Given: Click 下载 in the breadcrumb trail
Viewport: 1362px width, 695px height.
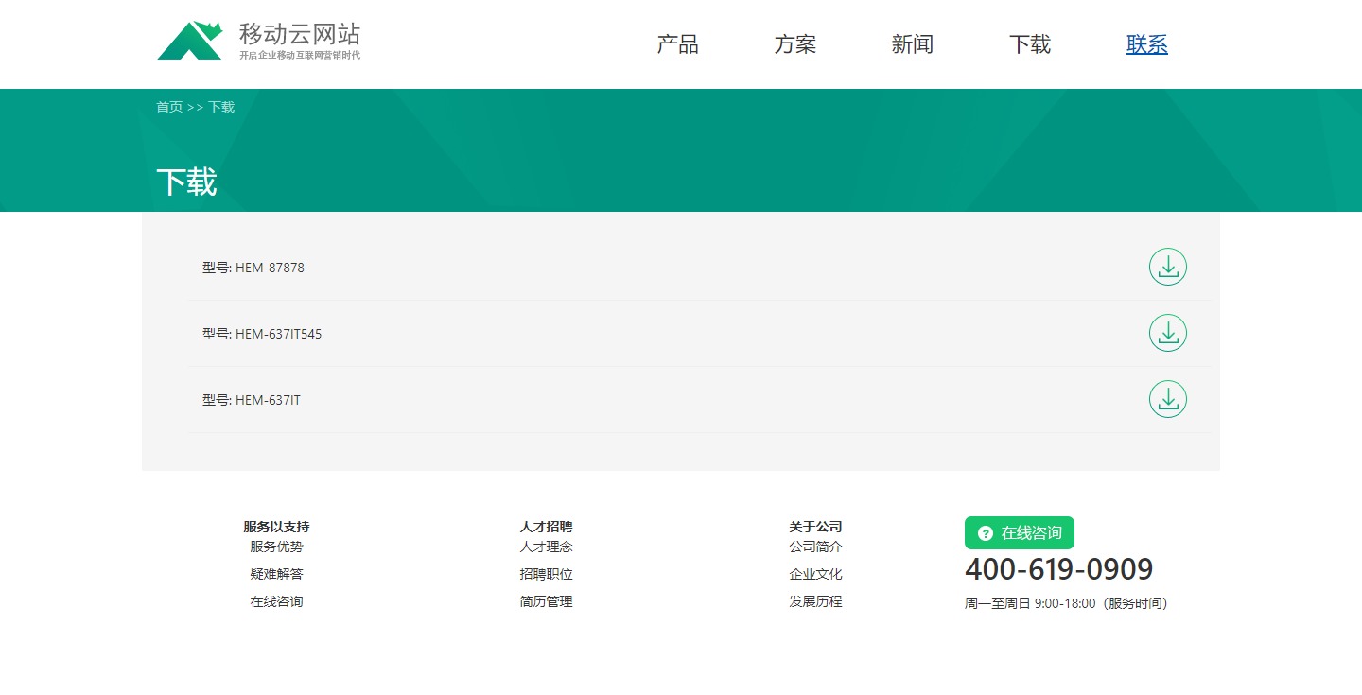Looking at the screenshot, I should click(221, 107).
